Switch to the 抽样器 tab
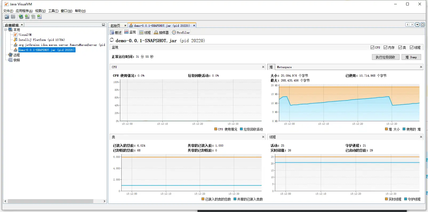 [161, 33]
